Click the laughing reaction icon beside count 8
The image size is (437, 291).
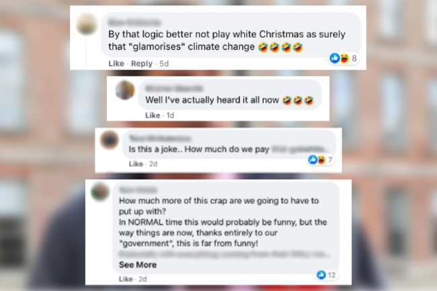pos(344,58)
